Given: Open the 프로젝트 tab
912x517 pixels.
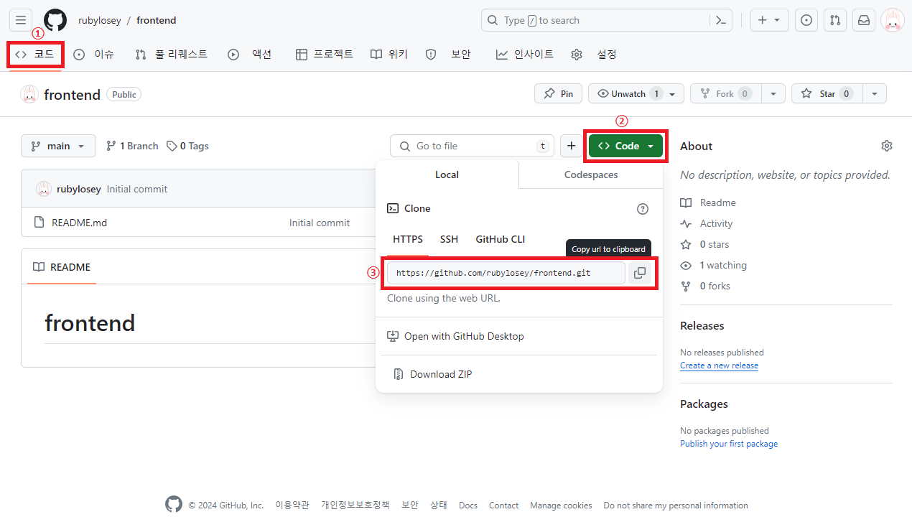Looking at the screenshot, I should point(325,55).
